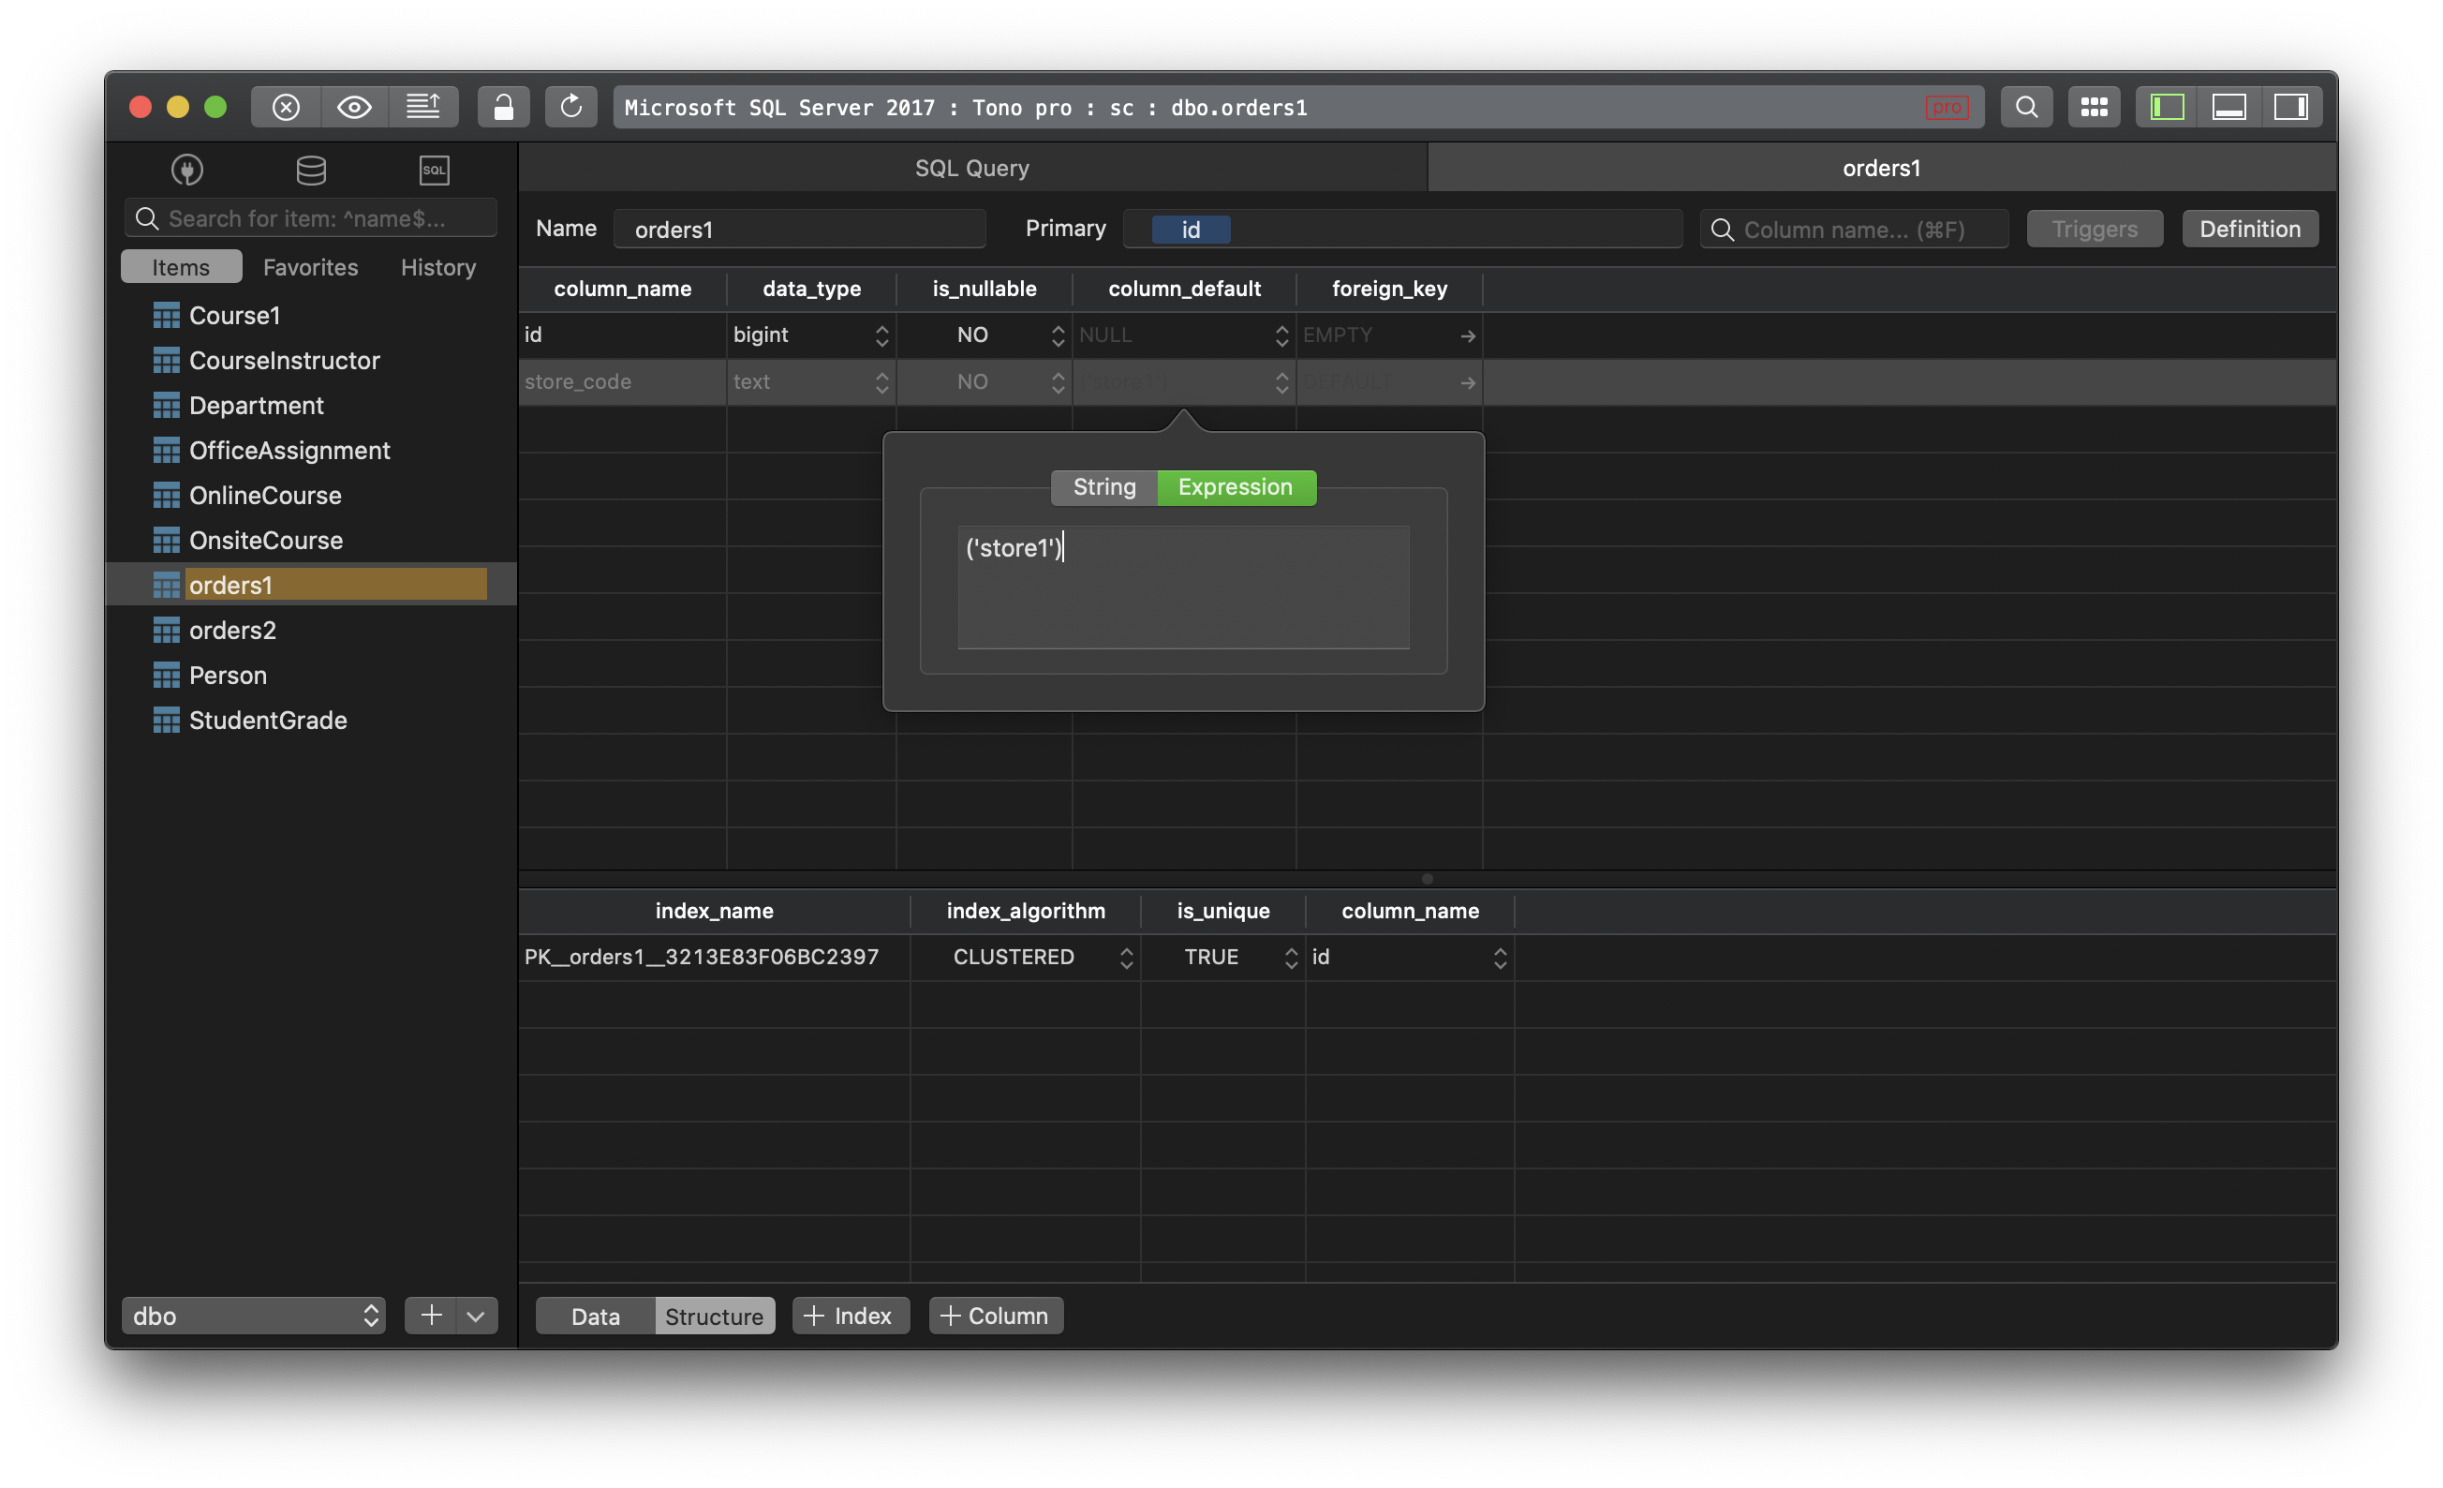The width and height of the screenshot is (2443, 1488).
Task: Select the grid/dashboard view icon
Action: 2093,105
